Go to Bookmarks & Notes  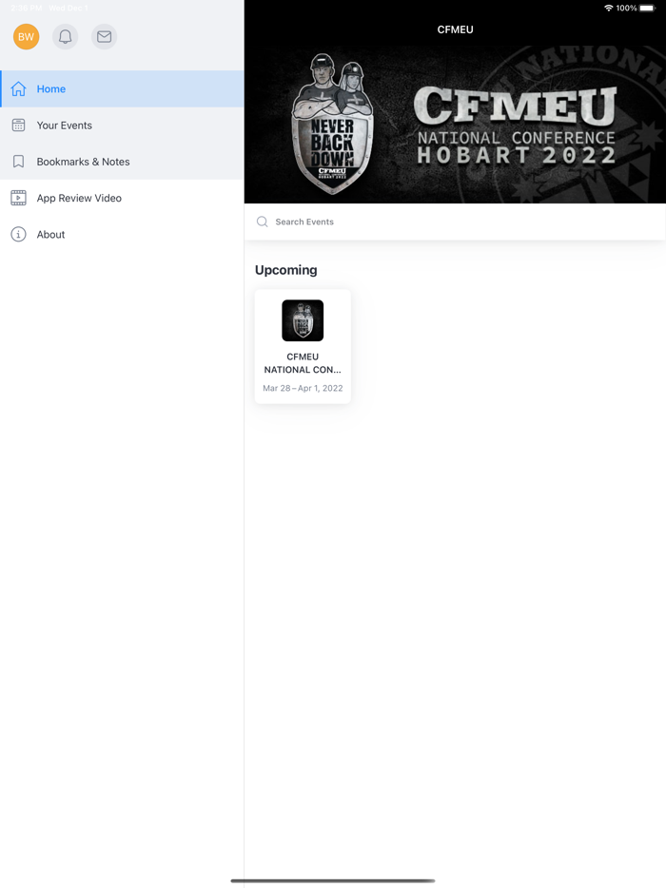[122, 162]
